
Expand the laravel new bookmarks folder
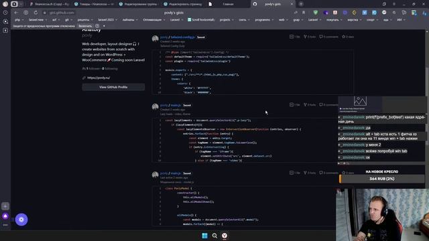click(x=38, y=20)
